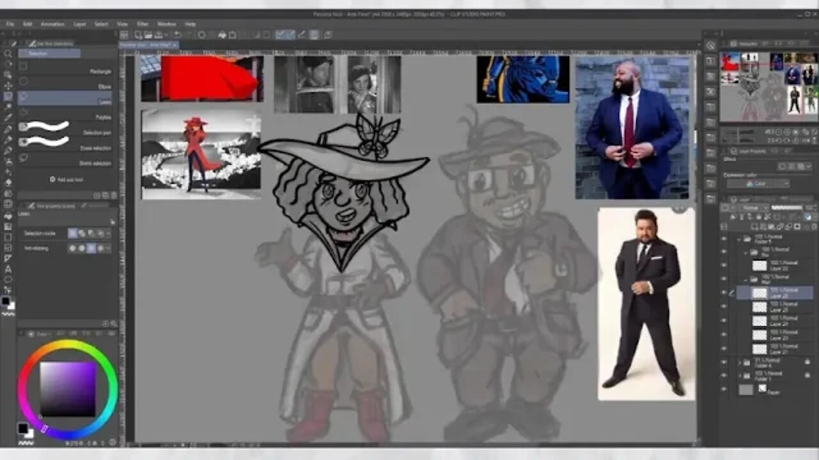The width and height of the screenshot is (819, 460).
Task: Toggle visibility of Folder 4
Action: [x=724, y=362]
